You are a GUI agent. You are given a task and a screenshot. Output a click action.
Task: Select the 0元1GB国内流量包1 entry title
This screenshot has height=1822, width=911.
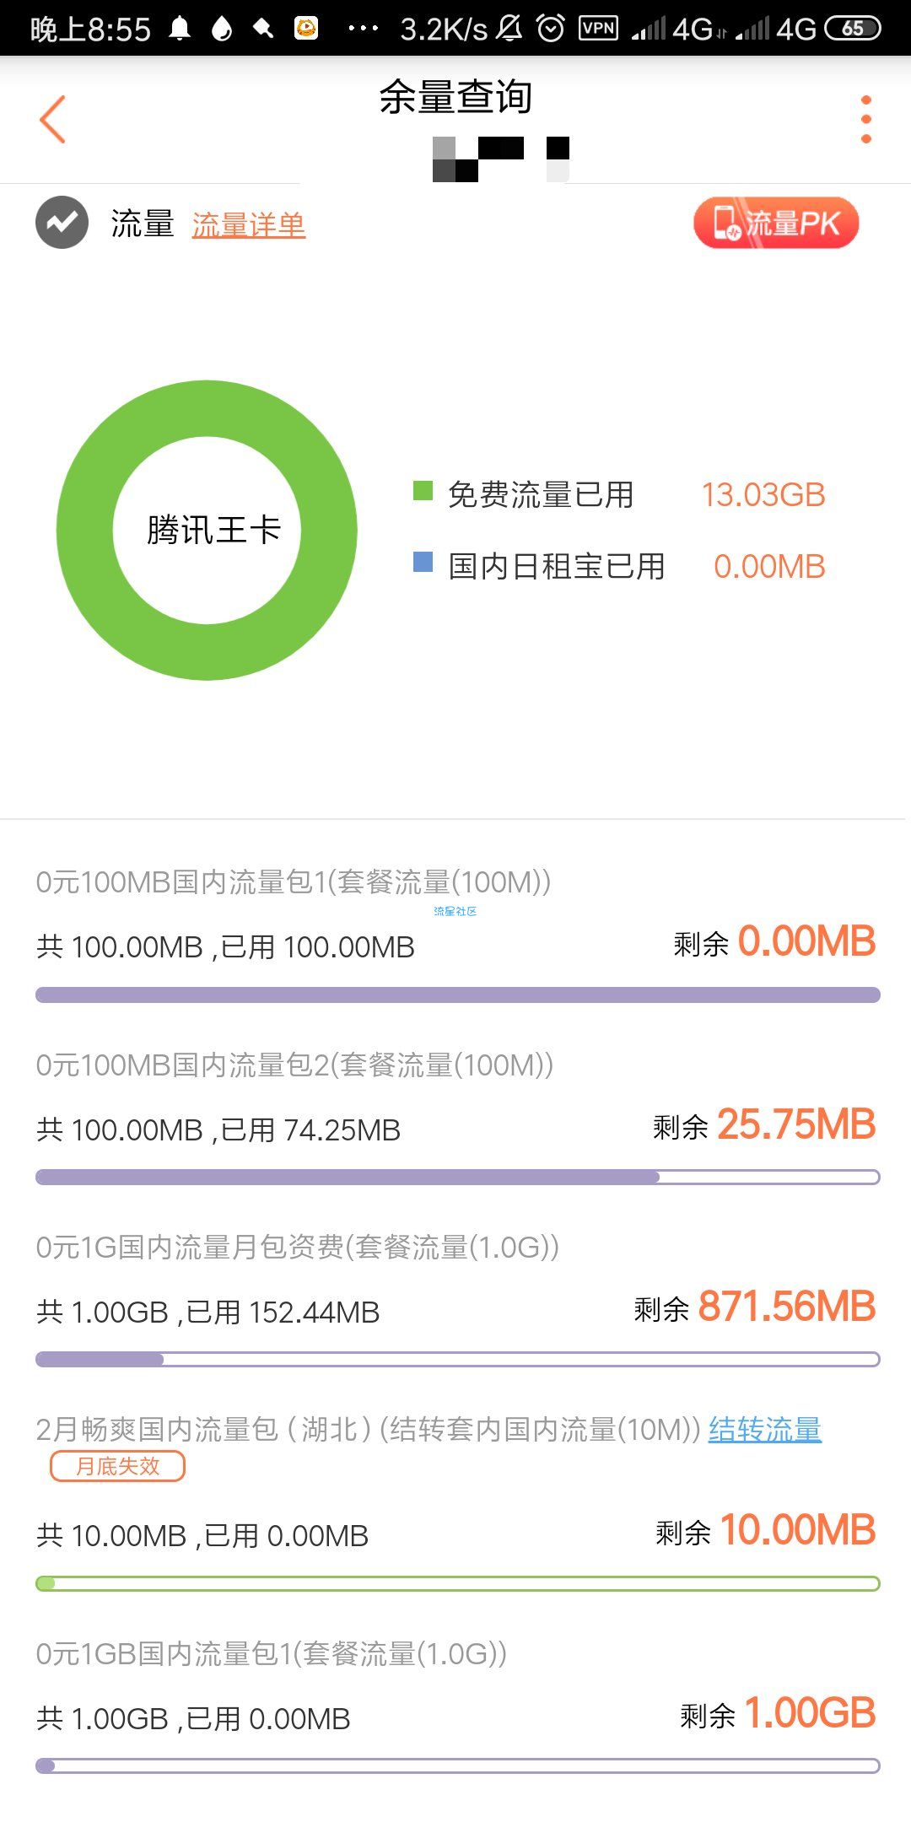coord(272,1653)
